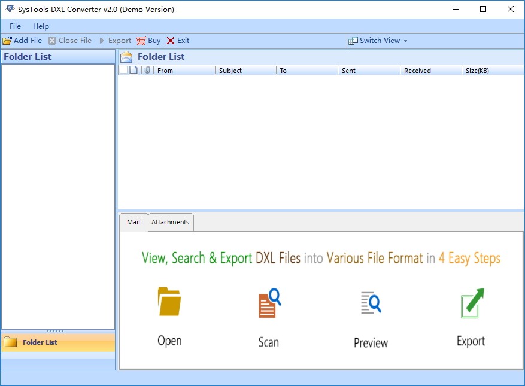This screenshot has width=525, height=386.
Task: Click the Add File toolbar button
Action: coord(22,41)
